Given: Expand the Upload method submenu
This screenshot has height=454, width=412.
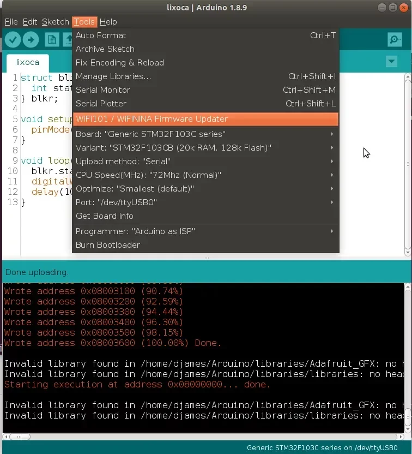Looking at the screenshot, I should click(x=205, y=162).
